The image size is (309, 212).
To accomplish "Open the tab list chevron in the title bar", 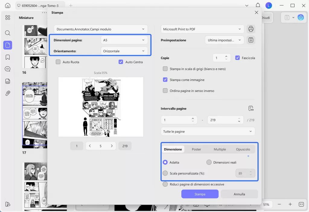I will (247, 5).
